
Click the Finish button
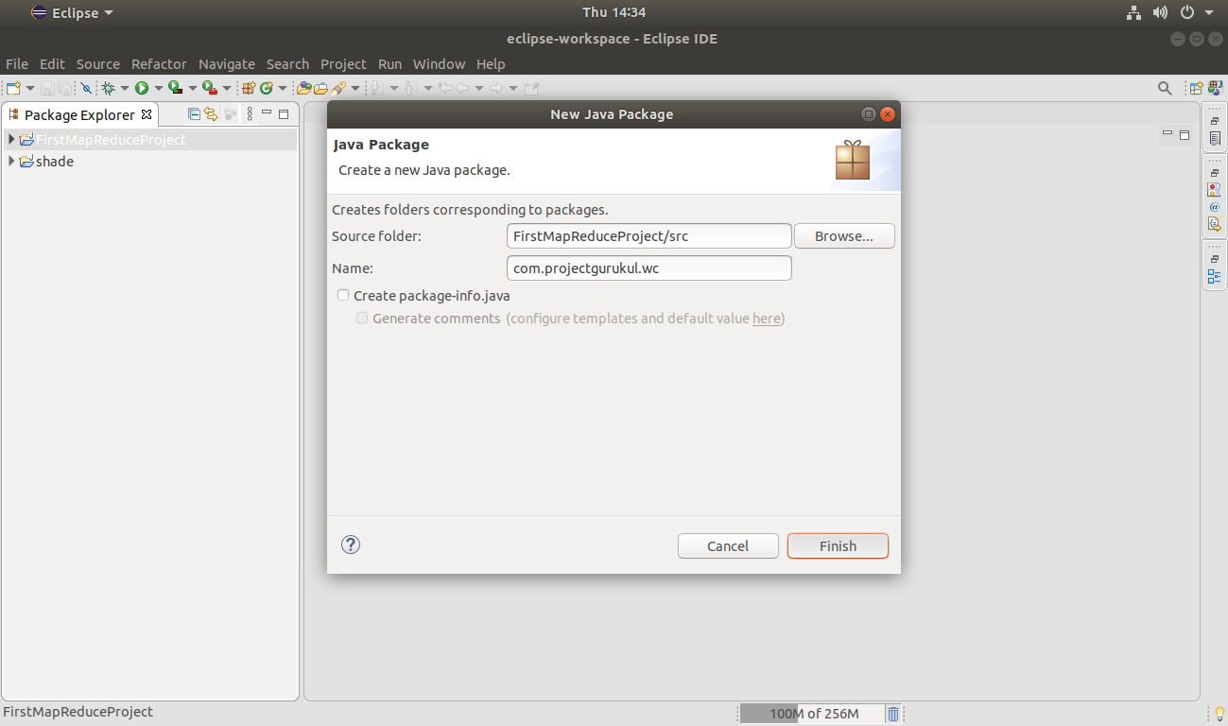(838, 546)
